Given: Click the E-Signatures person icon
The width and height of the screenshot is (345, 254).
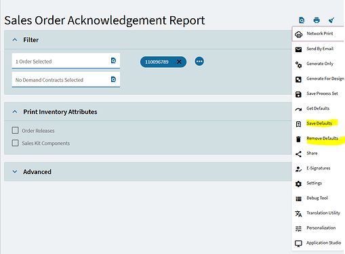Looking at the screenshot, I should [x=298, y=169].
